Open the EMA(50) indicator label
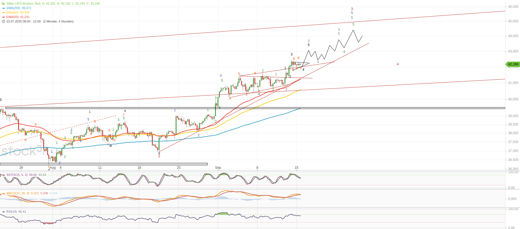The width and height of the screenshot is (520, 229). (12, 17)
